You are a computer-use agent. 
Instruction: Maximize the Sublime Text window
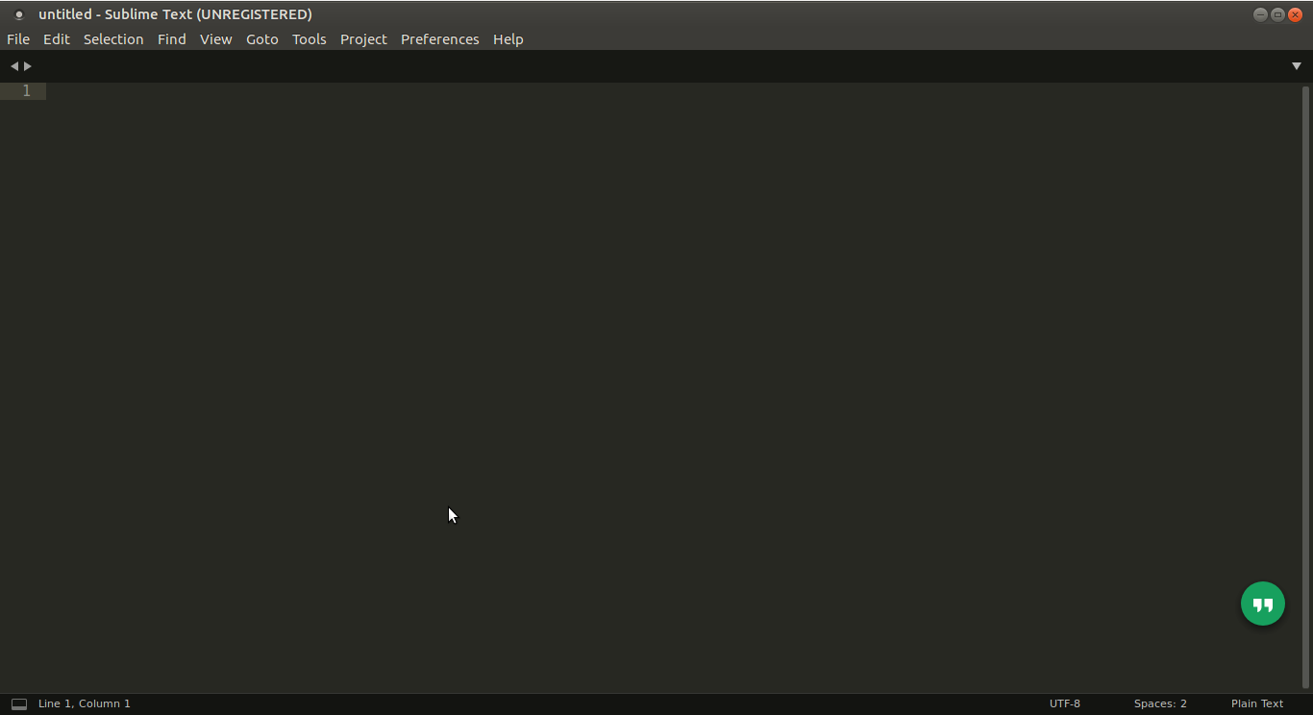[x=1277, y=14]
